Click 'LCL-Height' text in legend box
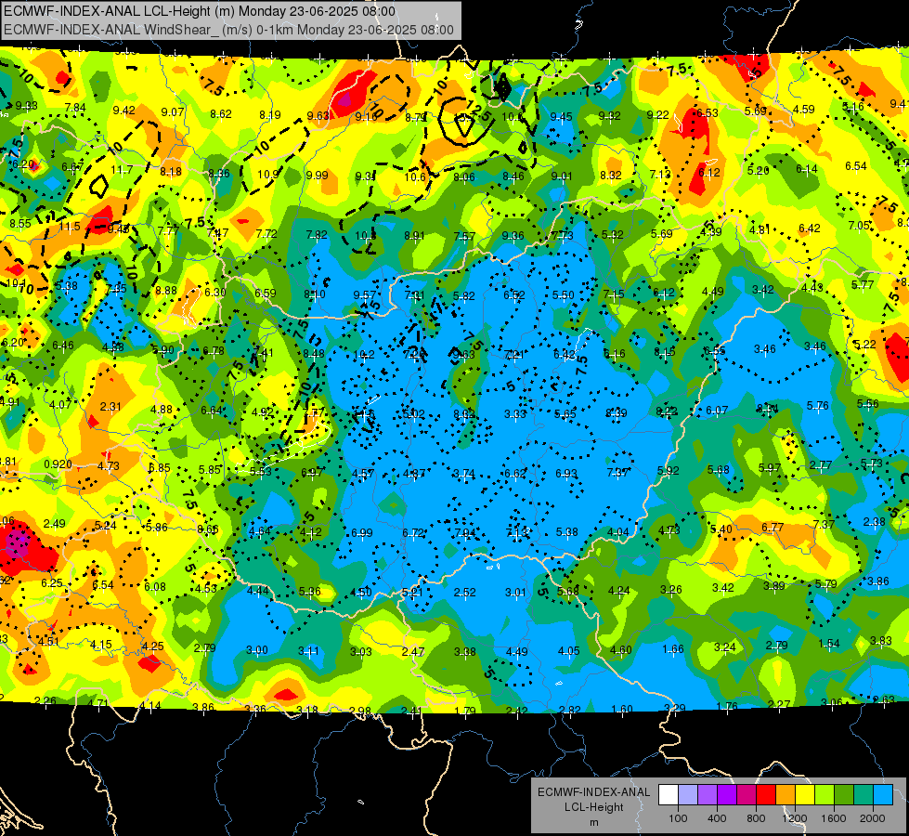 coord(593,807)
